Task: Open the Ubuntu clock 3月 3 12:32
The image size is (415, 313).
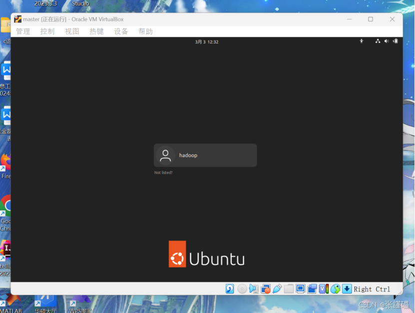Action: tap(207, 42)
